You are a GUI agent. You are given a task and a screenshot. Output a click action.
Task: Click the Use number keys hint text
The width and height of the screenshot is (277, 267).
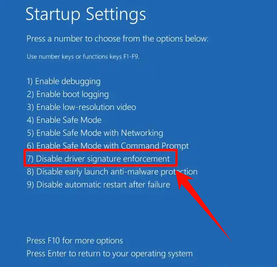(83, 56)
